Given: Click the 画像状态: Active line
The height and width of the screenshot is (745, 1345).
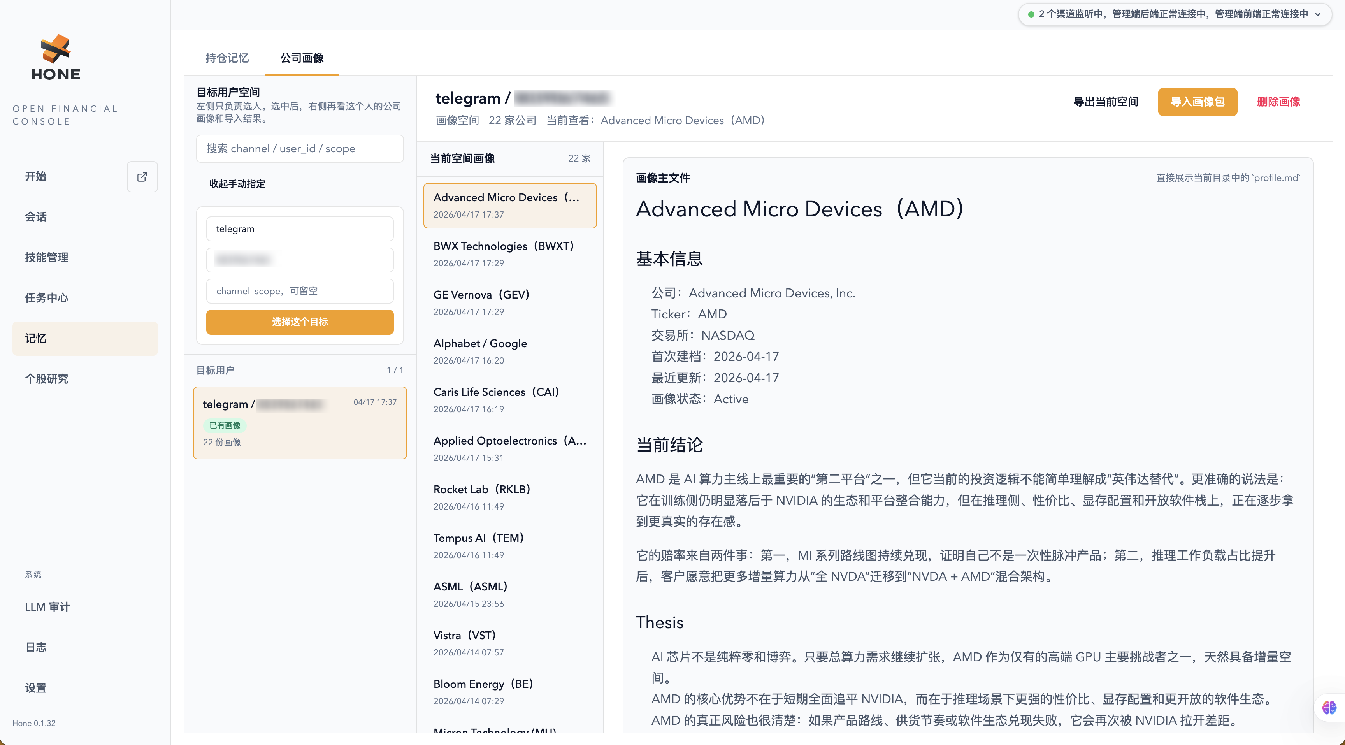Looking at the screenshot, I should (700, 399).
